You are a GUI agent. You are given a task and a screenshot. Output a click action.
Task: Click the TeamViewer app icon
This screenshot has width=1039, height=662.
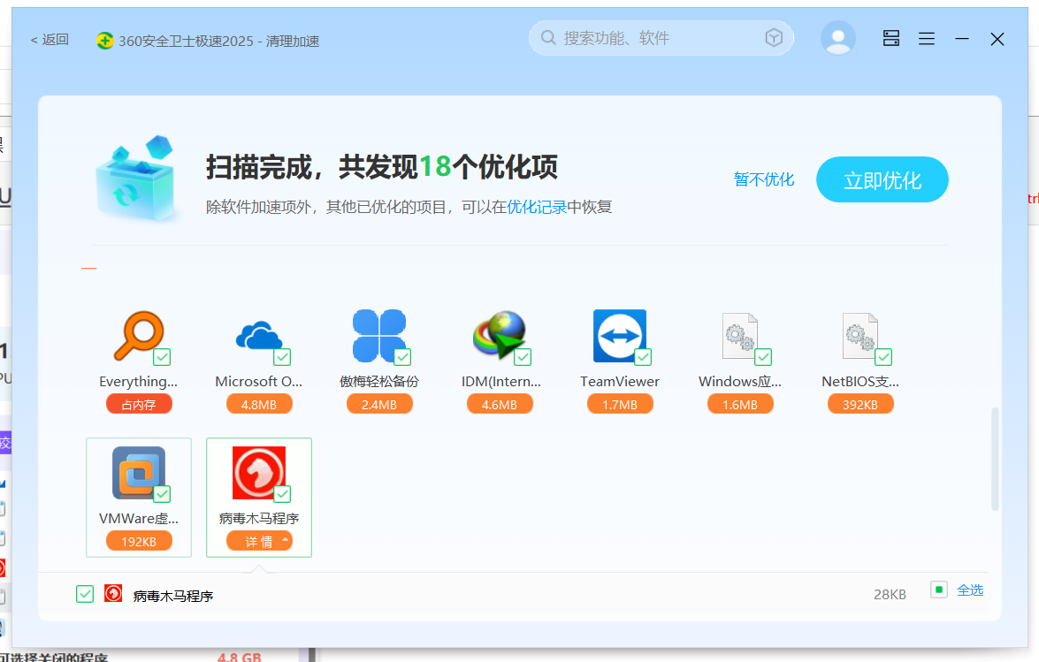coord(620,336)
